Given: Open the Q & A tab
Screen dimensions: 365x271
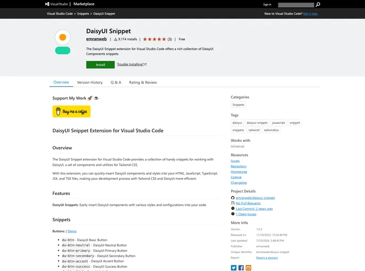Looking at the screenshot, I should click(x=116, y=83).
